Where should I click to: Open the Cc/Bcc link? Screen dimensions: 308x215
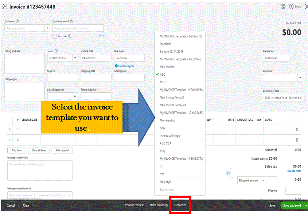click(x=100, y=36)
